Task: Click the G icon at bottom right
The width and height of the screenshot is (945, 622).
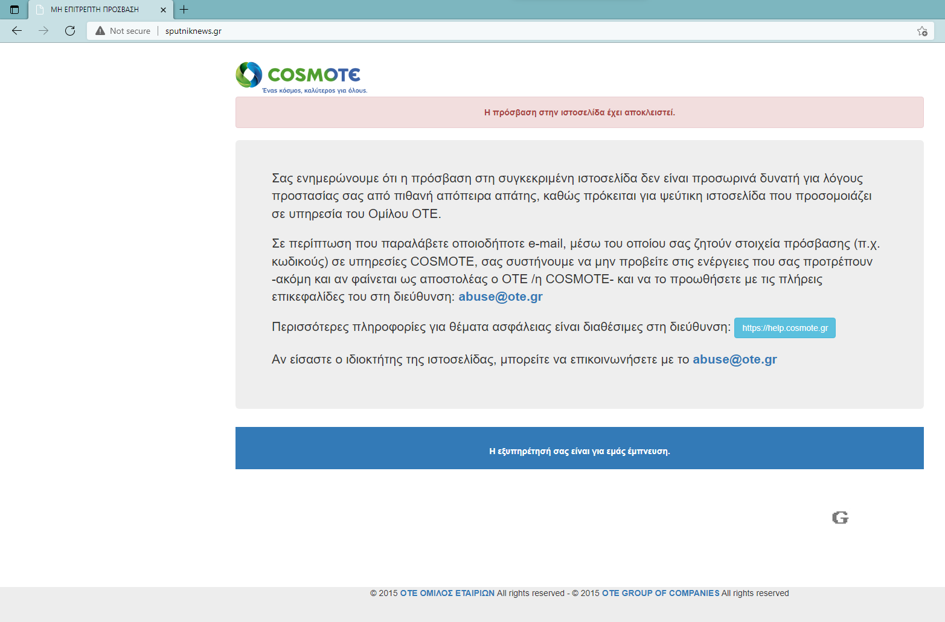Action: pyautogui.click(x=840, y=518)
